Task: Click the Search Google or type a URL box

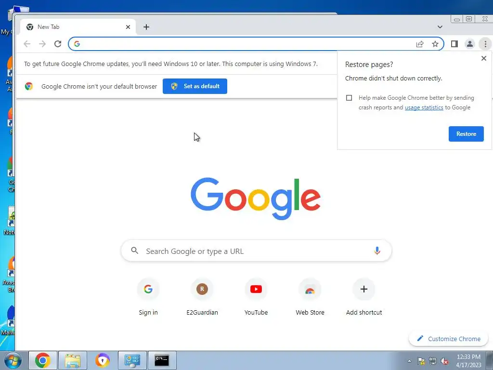Action: tap(256, 251)
